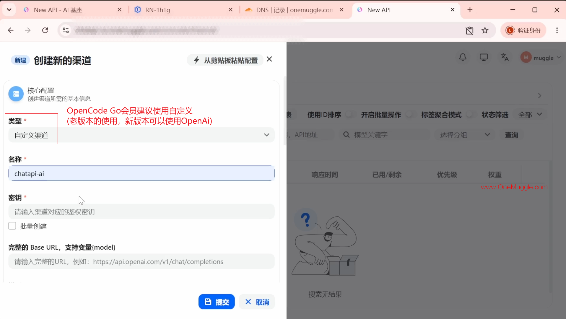Click the 权重 column header
The image size is (566, 319).
click(x=495, y=175)
